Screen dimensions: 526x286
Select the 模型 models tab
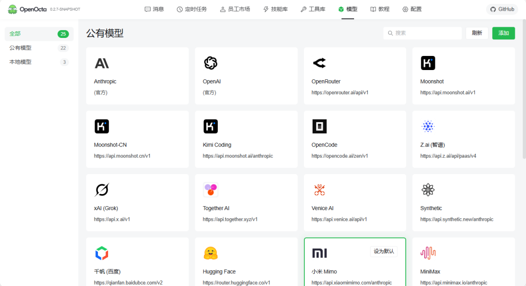pyautogui.click(x=348, y=9)
